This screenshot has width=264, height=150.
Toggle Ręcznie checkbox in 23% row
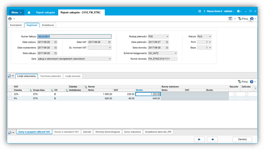tap(235, 94)
